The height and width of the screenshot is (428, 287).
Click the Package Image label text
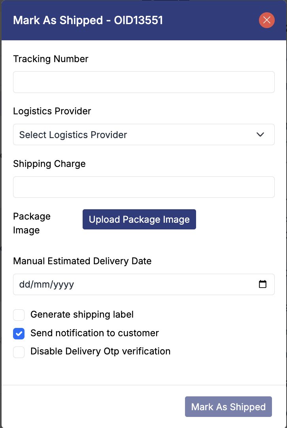click(x=32, y=223)
